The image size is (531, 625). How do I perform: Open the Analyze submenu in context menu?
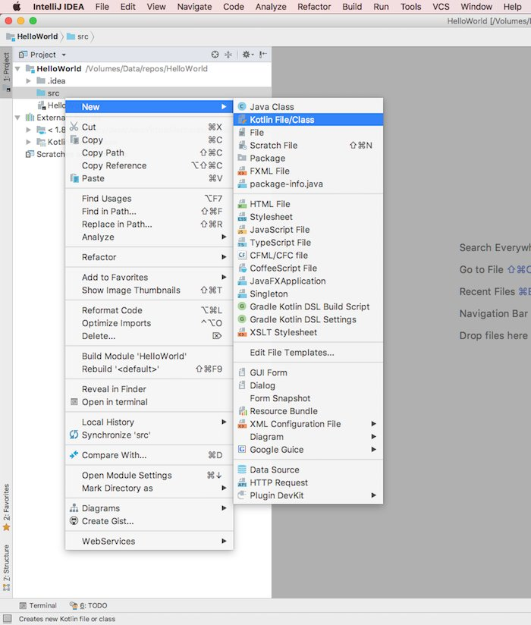point(149,237)
